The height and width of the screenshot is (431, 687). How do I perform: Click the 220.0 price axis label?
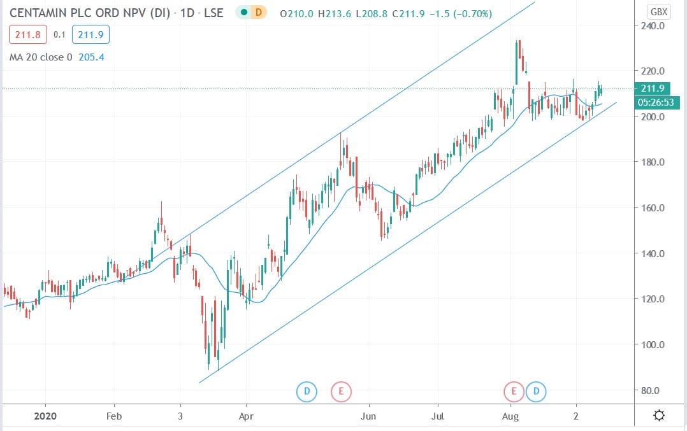[653, 71]
